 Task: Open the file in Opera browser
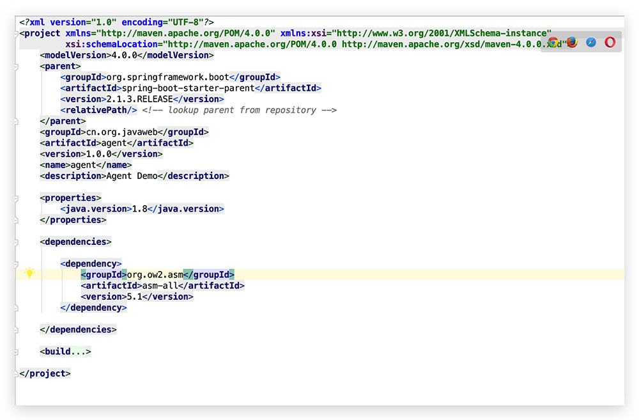pos(610,42)
